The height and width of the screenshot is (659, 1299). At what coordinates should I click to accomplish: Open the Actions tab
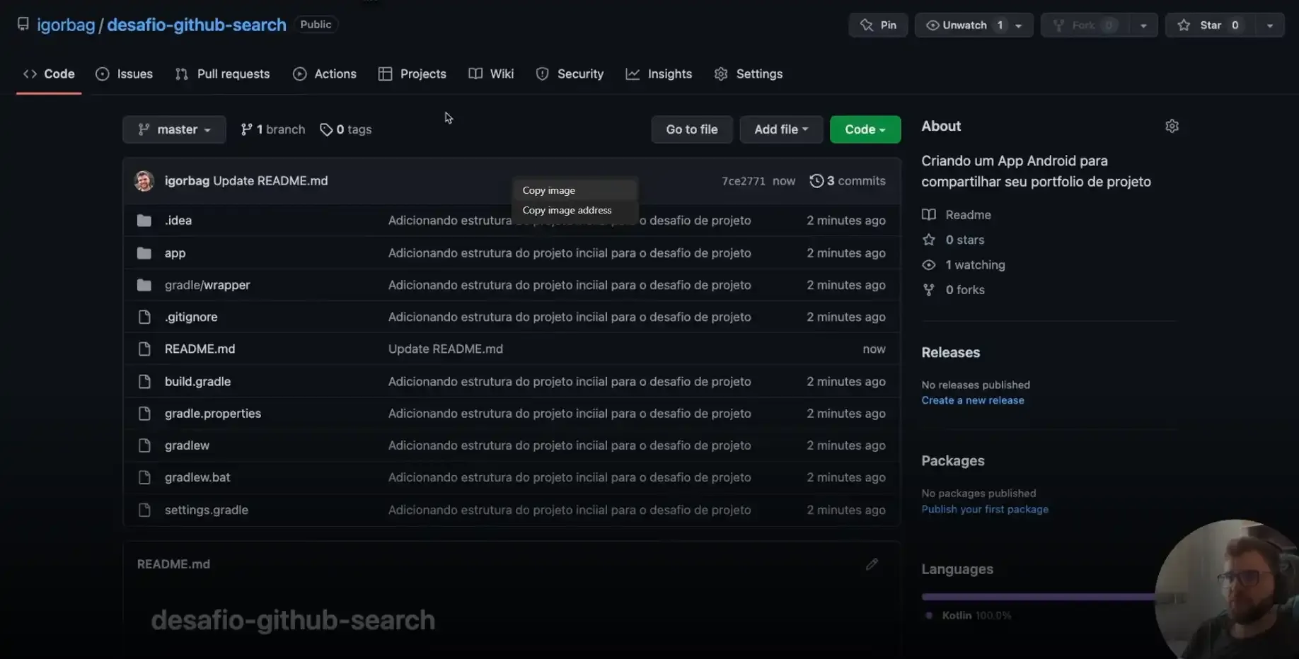tap(325, 74)
